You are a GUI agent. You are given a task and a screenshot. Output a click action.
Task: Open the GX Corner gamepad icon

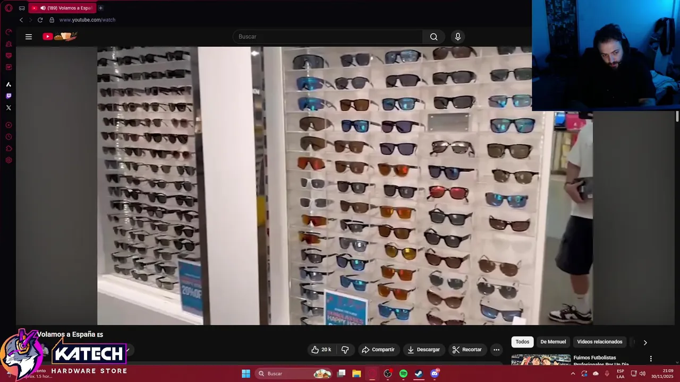[x=22, y=8]
